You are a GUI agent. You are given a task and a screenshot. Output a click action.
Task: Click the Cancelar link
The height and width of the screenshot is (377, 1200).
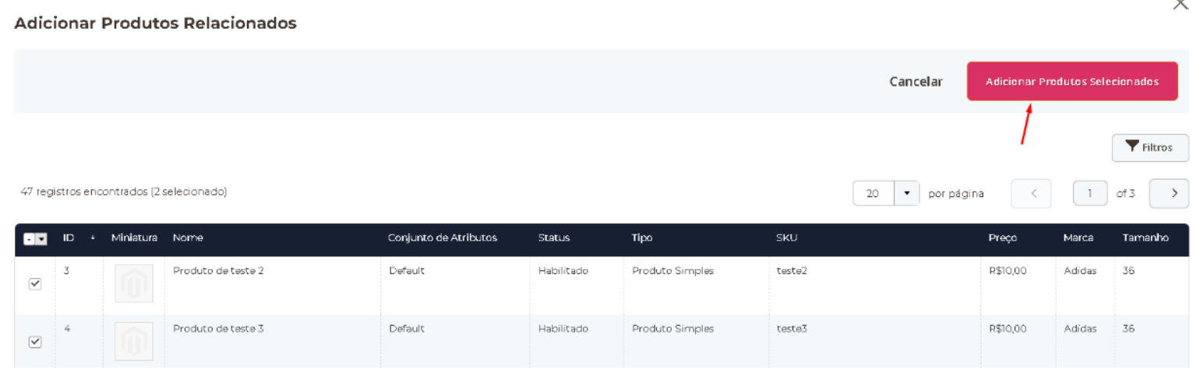(916, 82)
